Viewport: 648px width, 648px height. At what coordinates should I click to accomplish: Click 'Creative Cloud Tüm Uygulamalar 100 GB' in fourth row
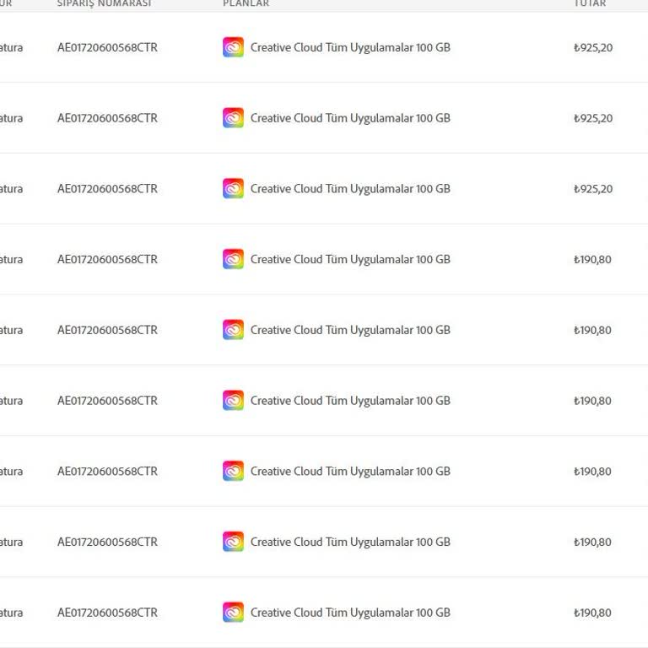coord(350,260)
